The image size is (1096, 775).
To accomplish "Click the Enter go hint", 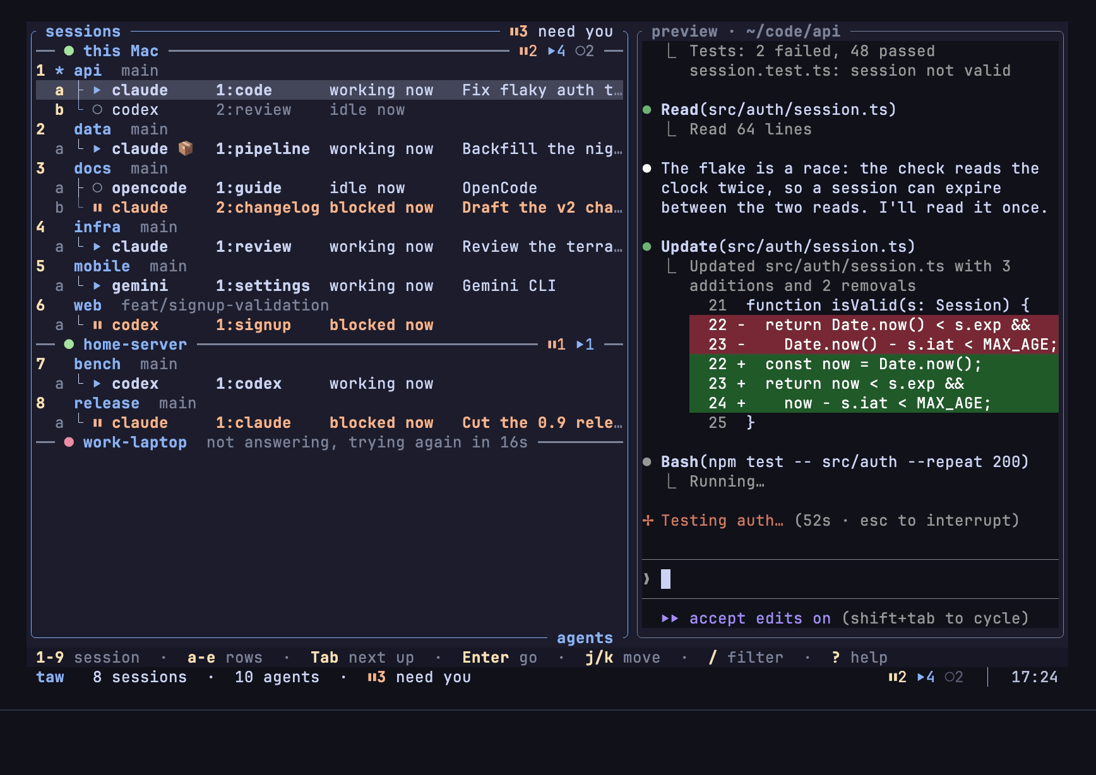I will pos(499,658).
